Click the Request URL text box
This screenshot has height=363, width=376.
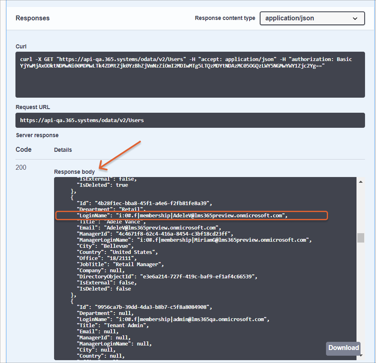[190, 120]
